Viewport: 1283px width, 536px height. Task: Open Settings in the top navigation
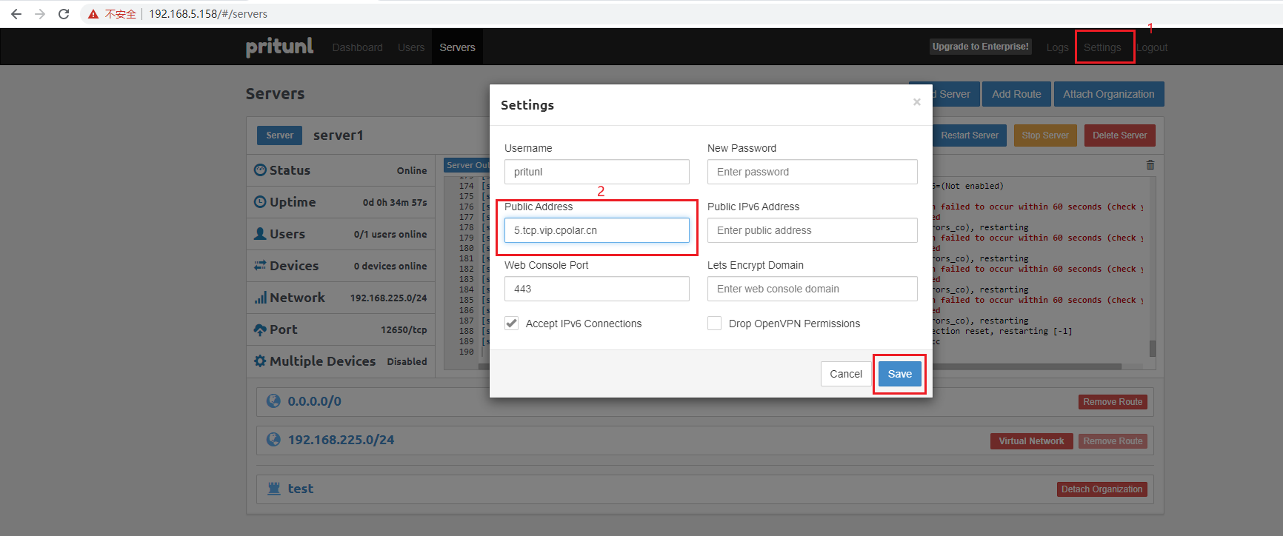pos(1102,47)
